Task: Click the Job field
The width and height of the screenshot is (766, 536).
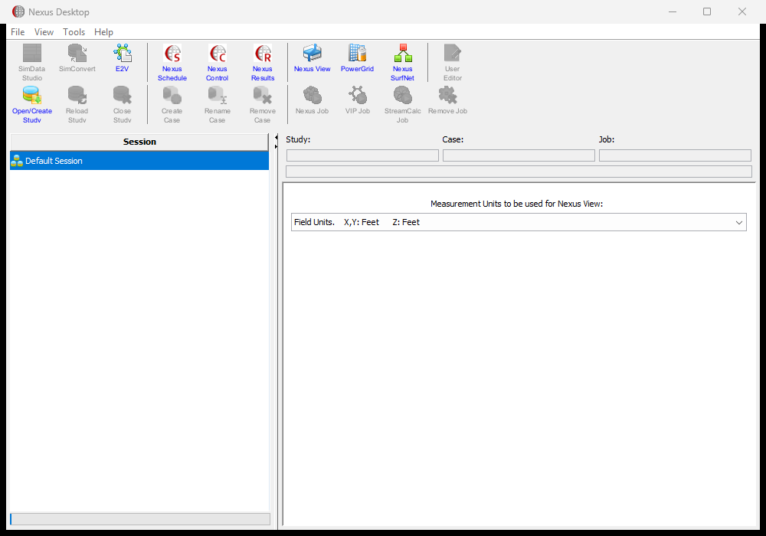Action: coord(675,155)
